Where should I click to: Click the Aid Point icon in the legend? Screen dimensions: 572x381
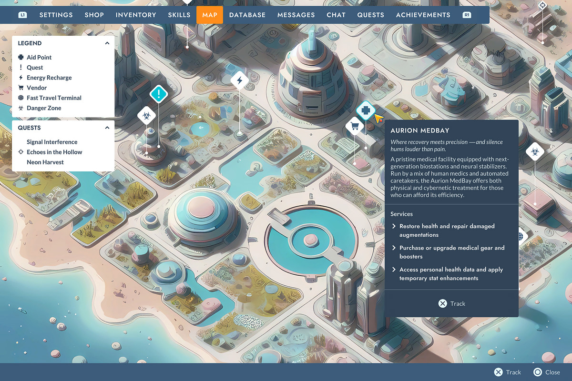tap(21, 57)
